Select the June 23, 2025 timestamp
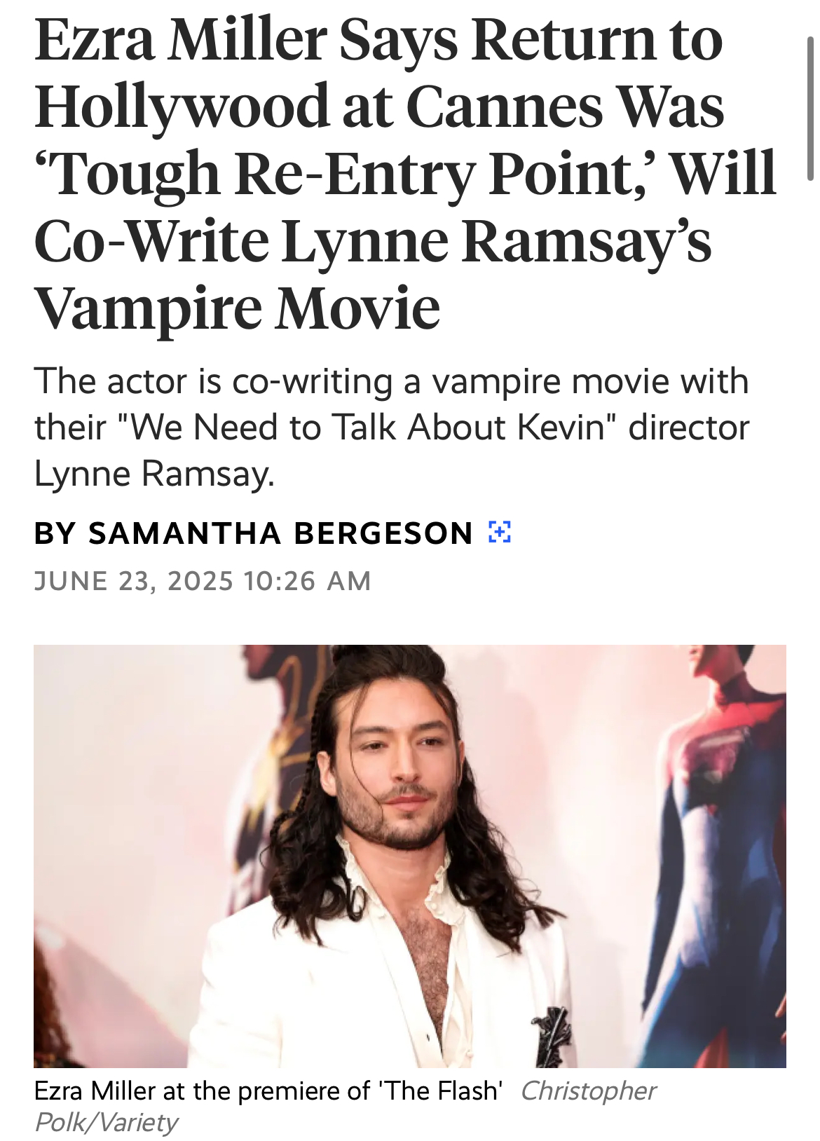The image size is (820, 1141). tap(203, 581)
